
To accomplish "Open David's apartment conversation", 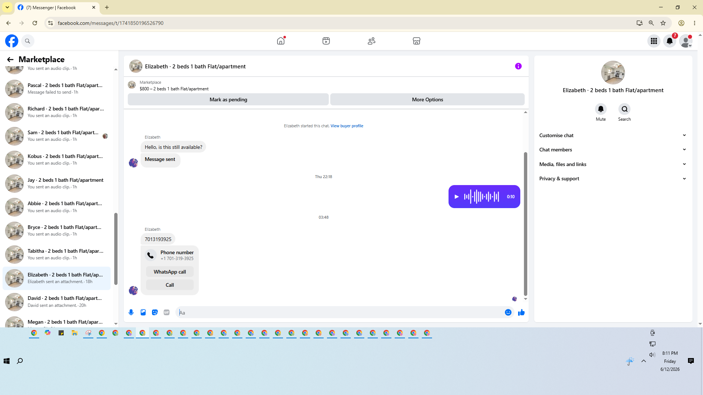I will point(56,302).
